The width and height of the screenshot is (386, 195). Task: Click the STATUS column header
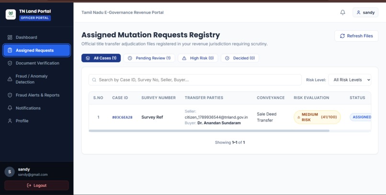pyautogui.click(x=357, y=98)
